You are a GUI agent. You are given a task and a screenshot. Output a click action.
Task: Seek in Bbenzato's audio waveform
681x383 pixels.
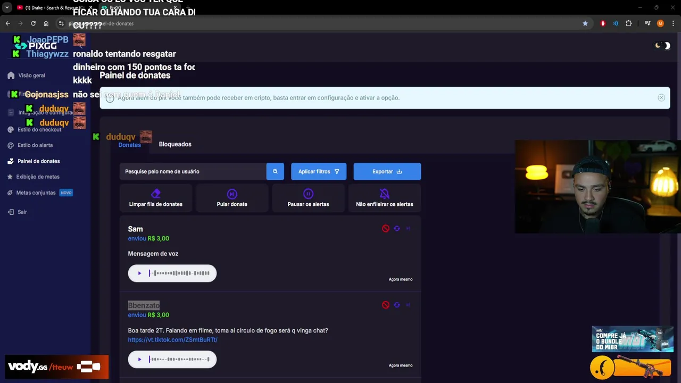[179, 360]
